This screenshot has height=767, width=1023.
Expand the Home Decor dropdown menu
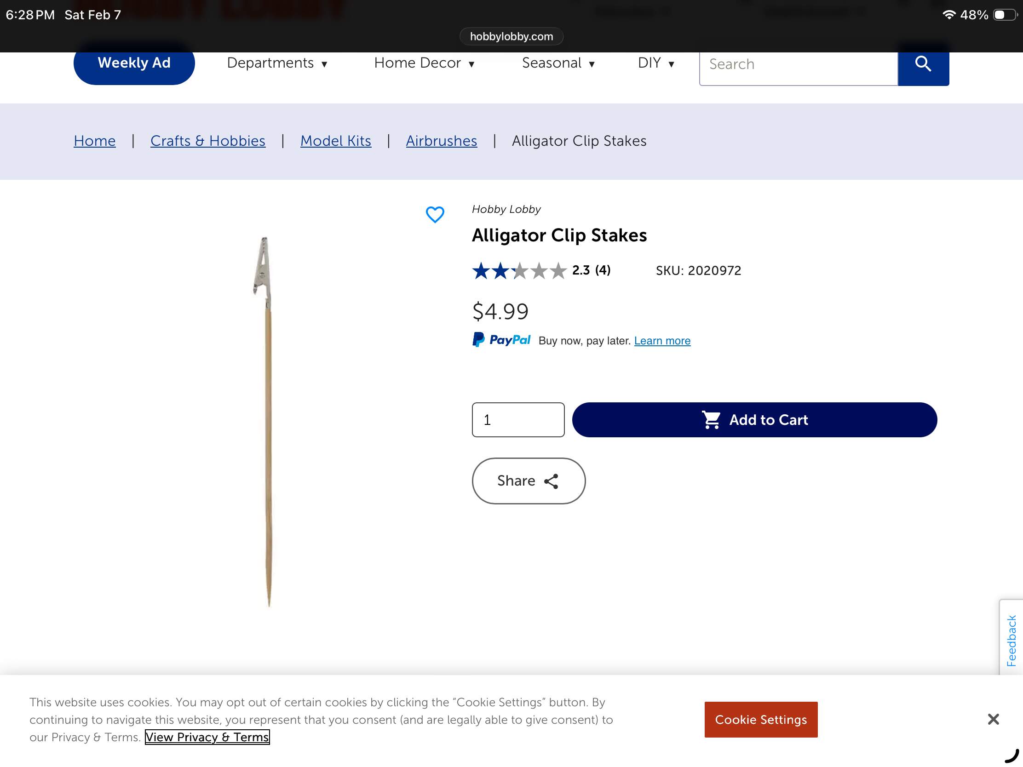click(x=424, y=63)
